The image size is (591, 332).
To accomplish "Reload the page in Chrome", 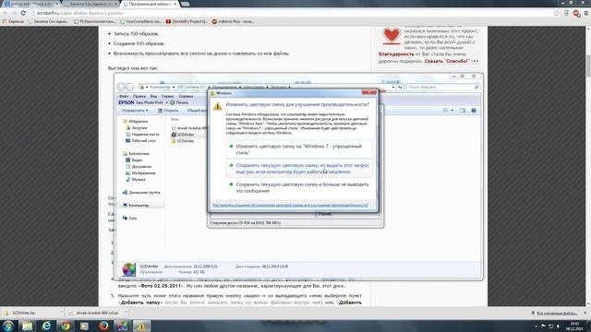I will 23,13.
